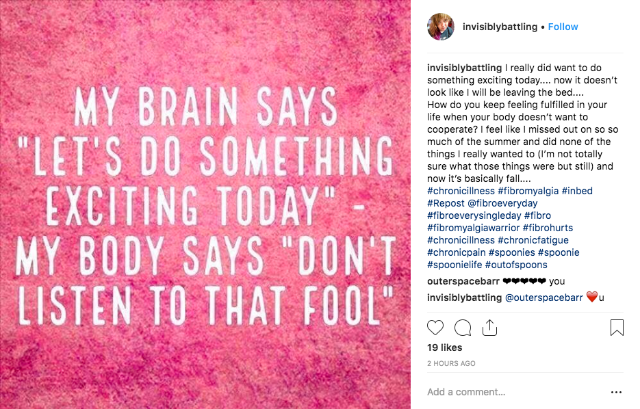Open more options three-dot menu
Screen dimensions: 640x409
pyautogui.click(x=616, y=393)
